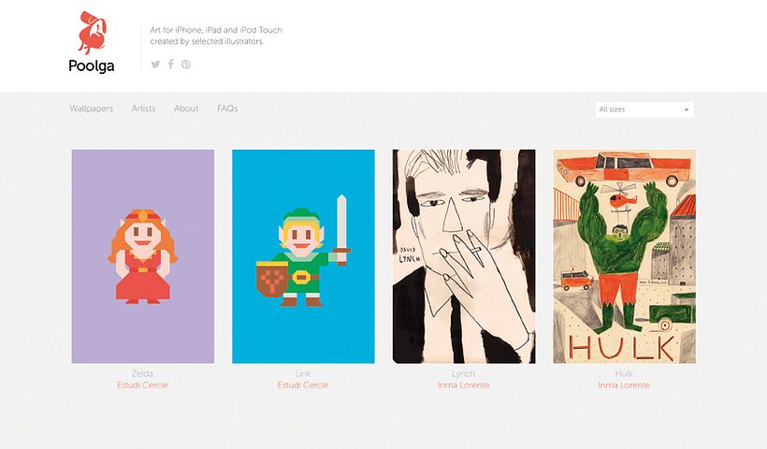The width and height of the screenshot is (767, 449).
Task: Open the Zelda wallpaper thumbnail
Action: point(143,256)
